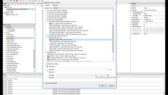
Task: Click the save icon in Log panel toolbar
Action: coord(6,76)
